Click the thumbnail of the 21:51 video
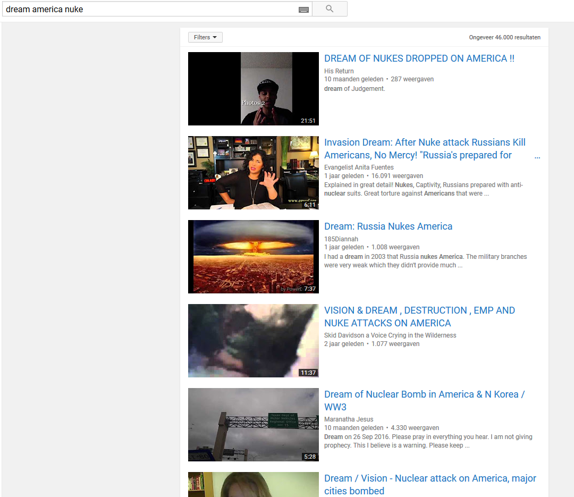This screenshot has height=497, width=574. [253, 89]
